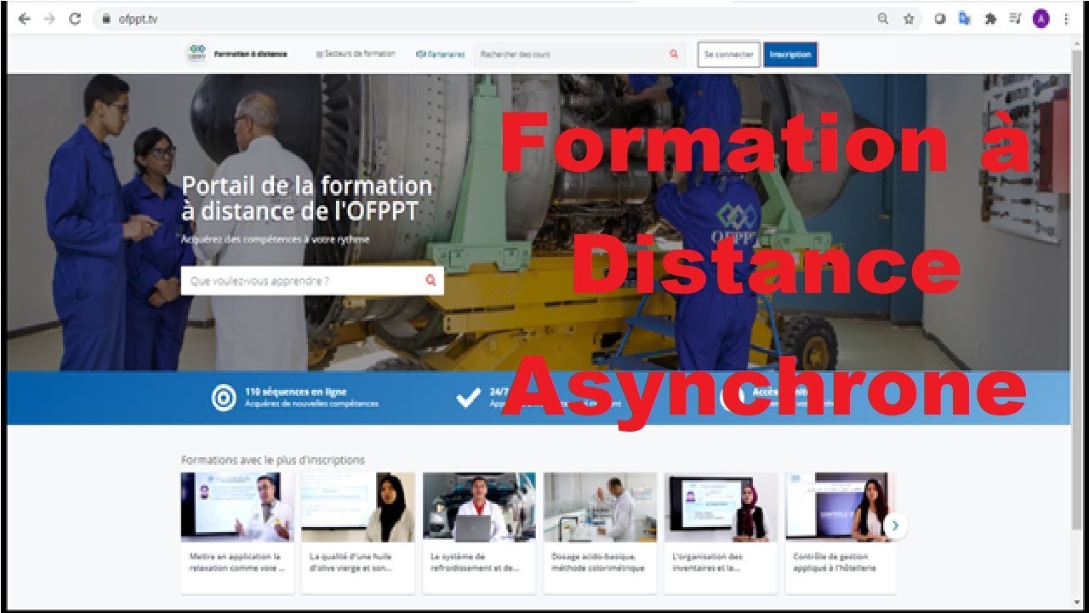
Task: Open the 'La qualité d'une huile d'olive' thumbnail
Action: coord(358,507)
